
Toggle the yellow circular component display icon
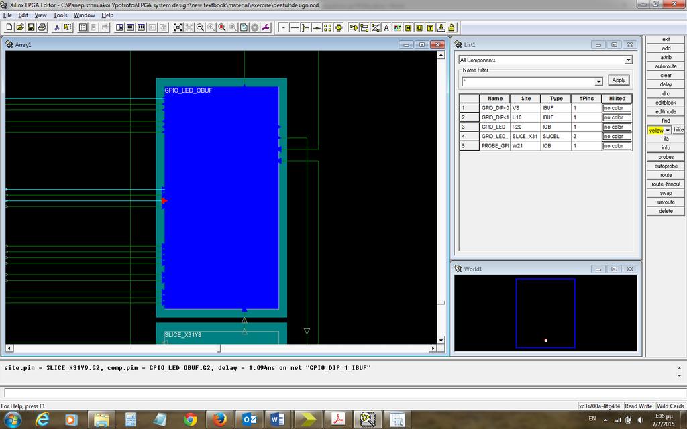click(x=339, y=27)
